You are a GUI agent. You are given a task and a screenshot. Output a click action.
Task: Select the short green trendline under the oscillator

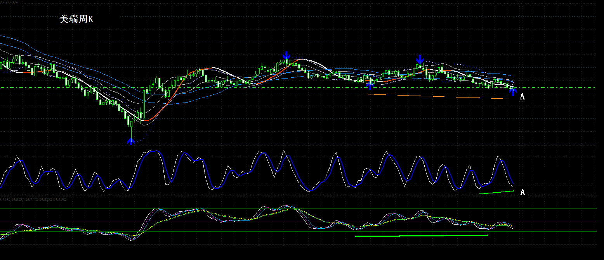496,192
